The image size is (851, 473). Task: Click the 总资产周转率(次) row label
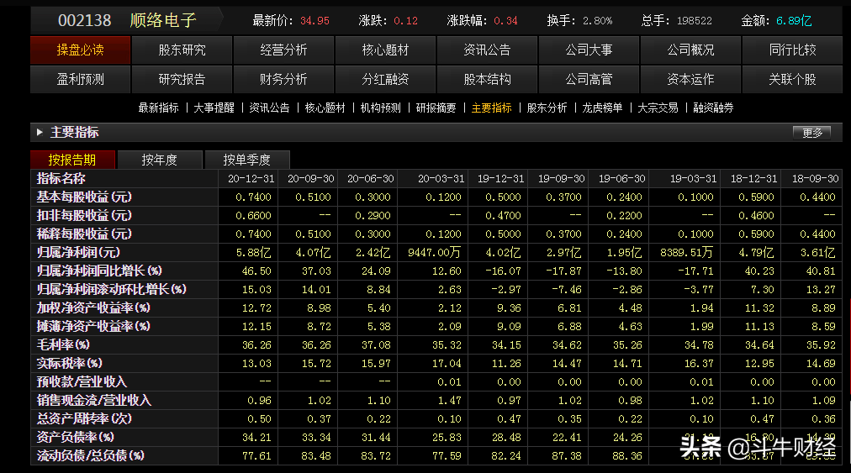pyautogui.click(x=84, y=418)
